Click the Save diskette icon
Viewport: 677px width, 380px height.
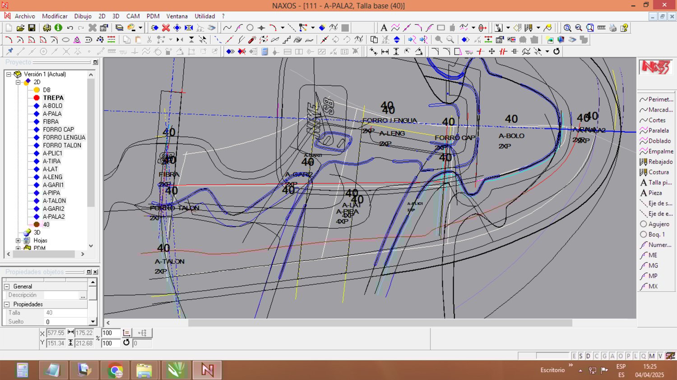click(32, 28)
